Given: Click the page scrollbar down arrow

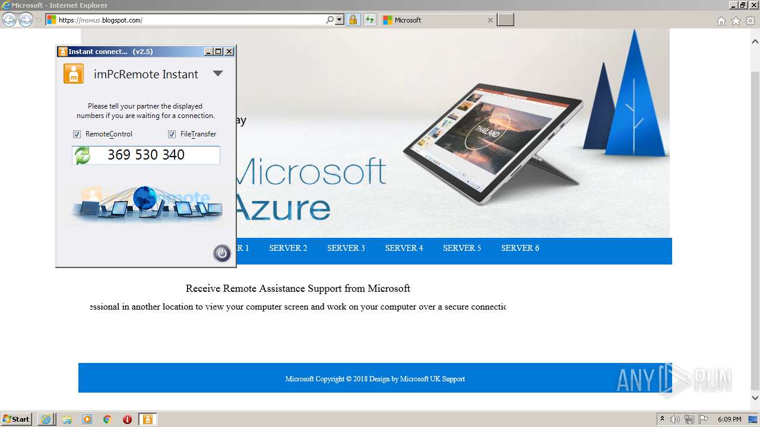Looking at the screenshot, I should pyautogui.click(x=755, y=398).
